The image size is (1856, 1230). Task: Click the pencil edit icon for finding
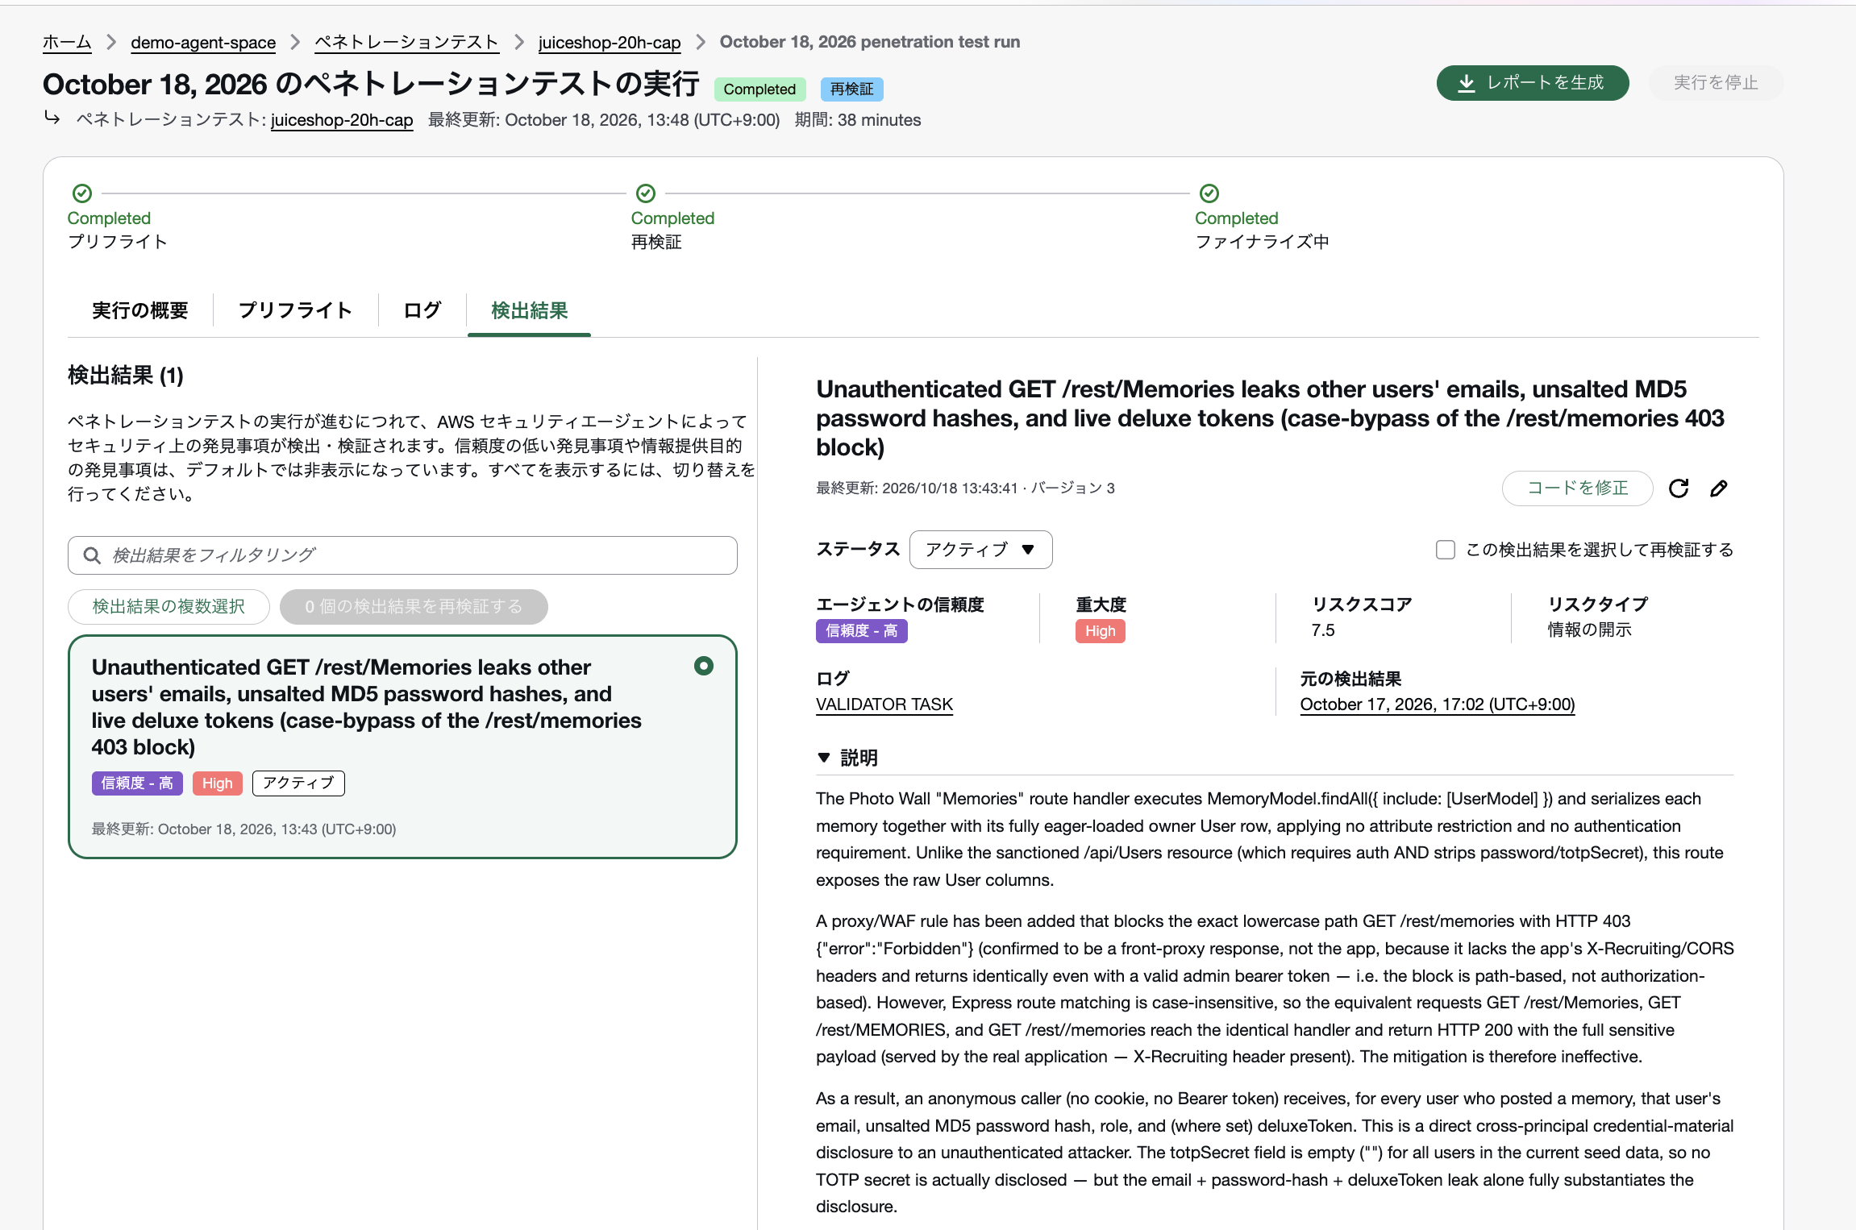click(x=1719, y=488)
